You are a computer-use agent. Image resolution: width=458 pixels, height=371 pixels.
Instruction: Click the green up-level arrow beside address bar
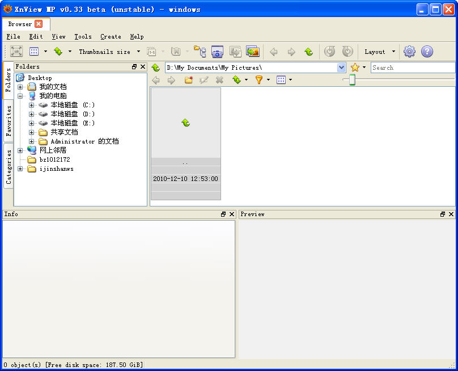tap(156, 68)
